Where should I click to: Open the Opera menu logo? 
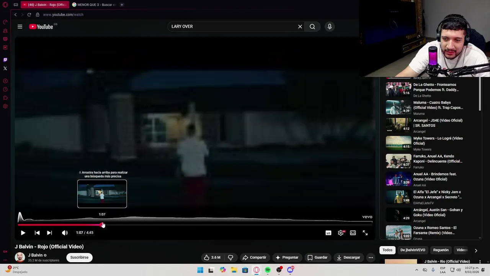click(5, 5)
